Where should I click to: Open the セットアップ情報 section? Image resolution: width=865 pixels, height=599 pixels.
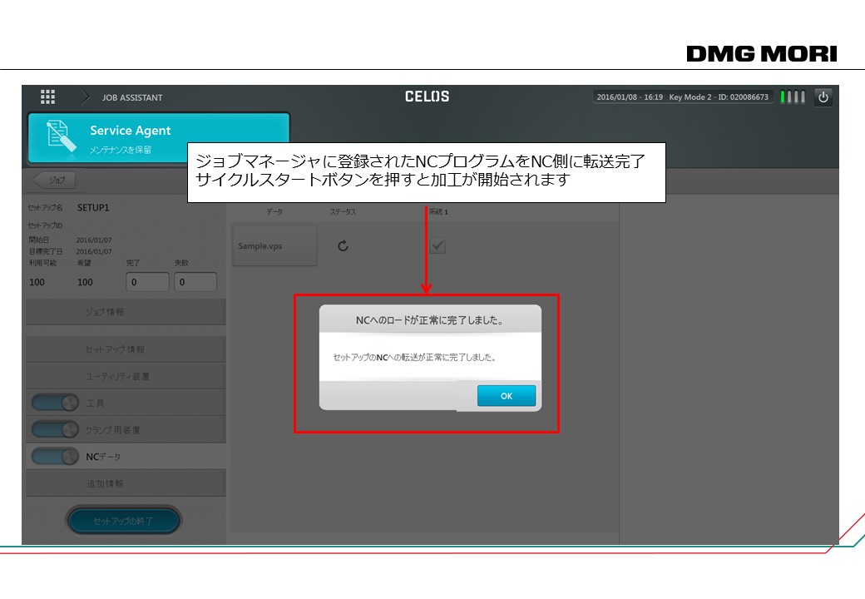[x=126, y=349]
